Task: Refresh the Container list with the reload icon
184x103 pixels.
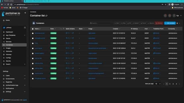Action: (47, 16)
